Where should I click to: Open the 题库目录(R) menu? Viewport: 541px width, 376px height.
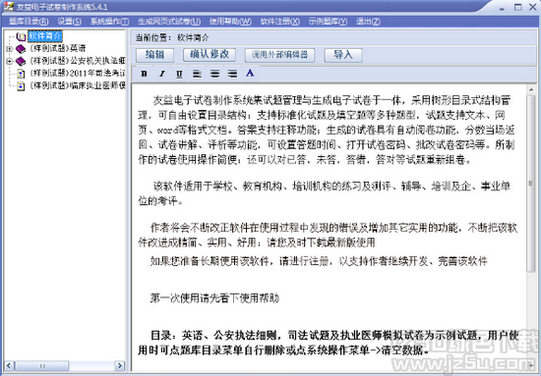[29, 22]
